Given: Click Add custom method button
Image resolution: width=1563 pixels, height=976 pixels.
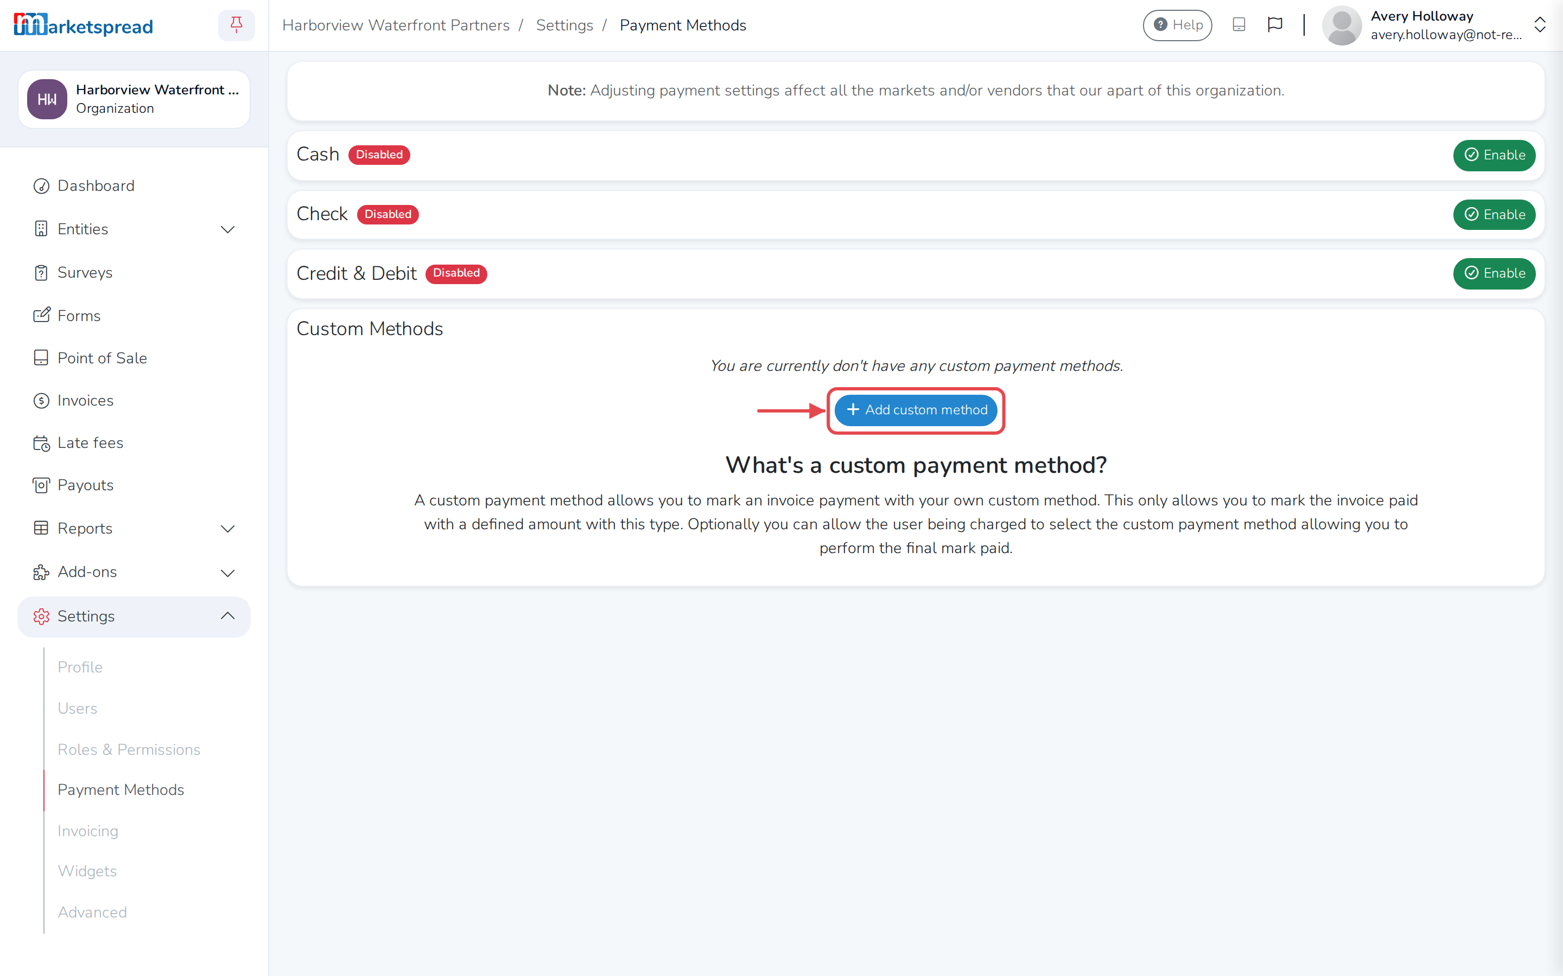Looking at the screenshot, I should pyautogui.click(x=915, y=410).
